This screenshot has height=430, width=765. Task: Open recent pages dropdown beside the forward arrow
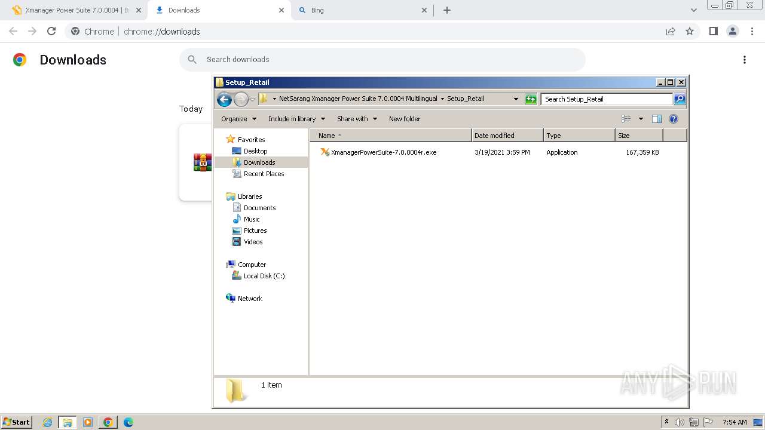(253, 99)
